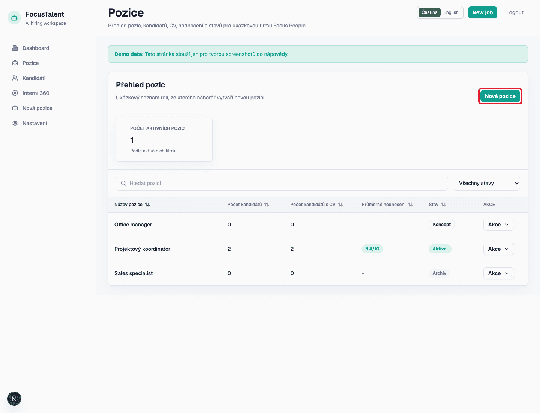
Task: Click the New job button
Action: pos(483,12)
